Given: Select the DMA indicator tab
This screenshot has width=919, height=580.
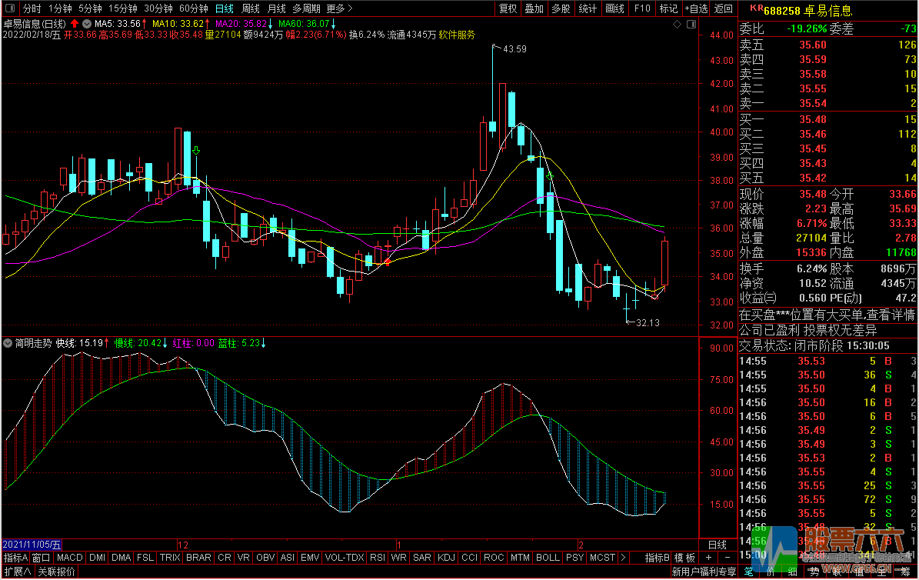Looking at the screenshot, I should 121,558.
